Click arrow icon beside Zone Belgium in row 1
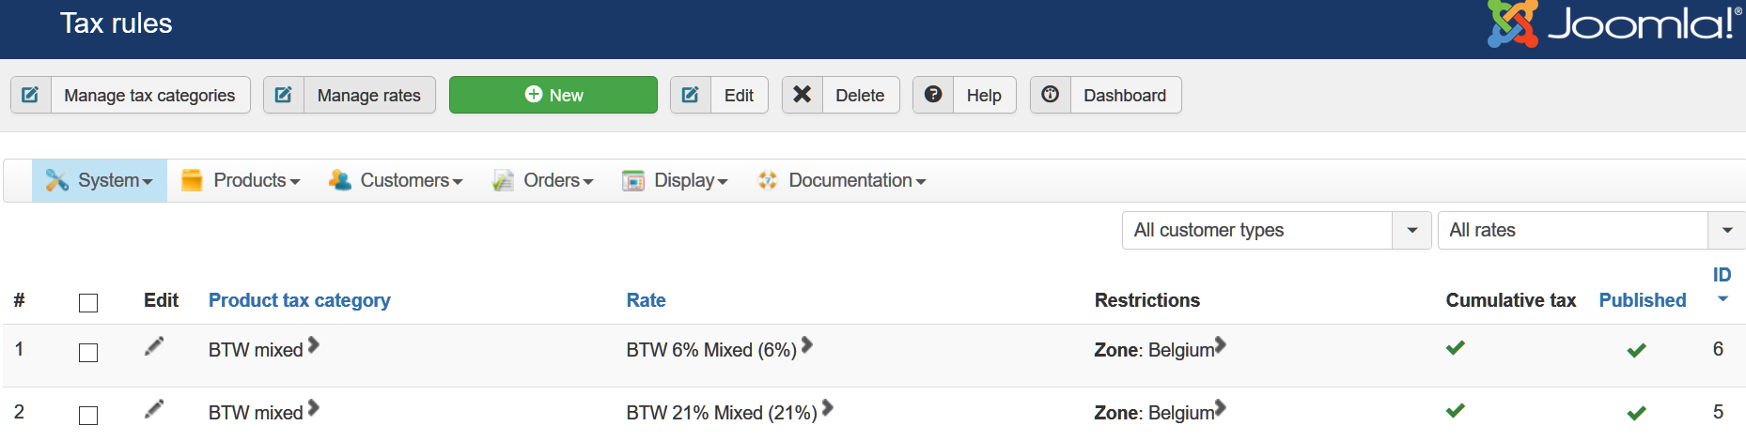 click(x=1221, y=345)
